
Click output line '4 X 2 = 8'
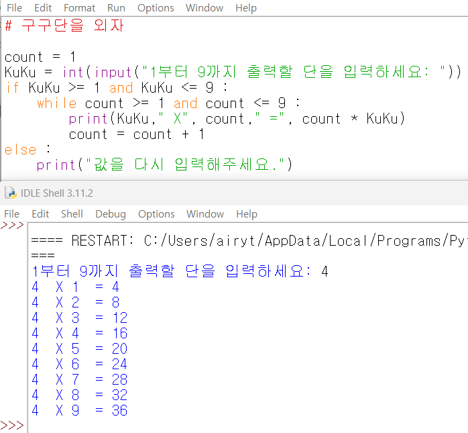(76, 302)
